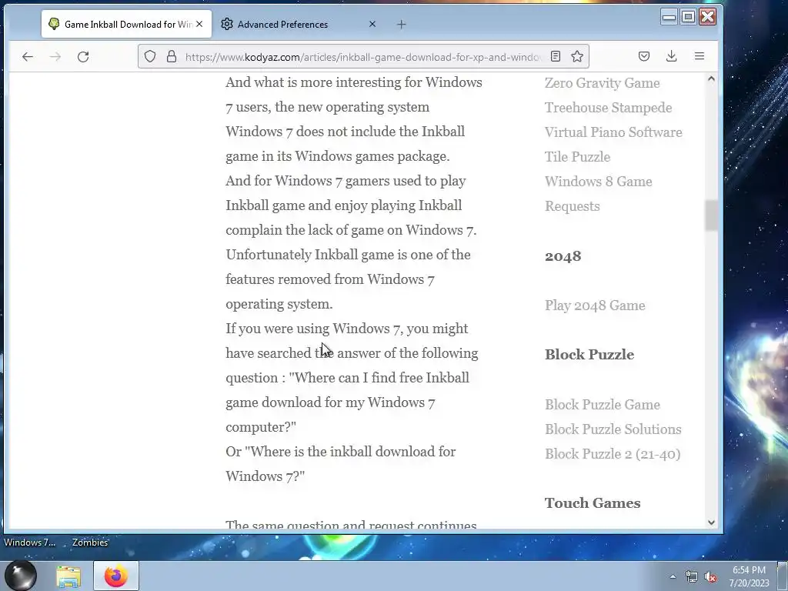The height and width of the screenshot is (591, 788).
Task: Open the Block Puzzle Game link
Action: [603, 405]
